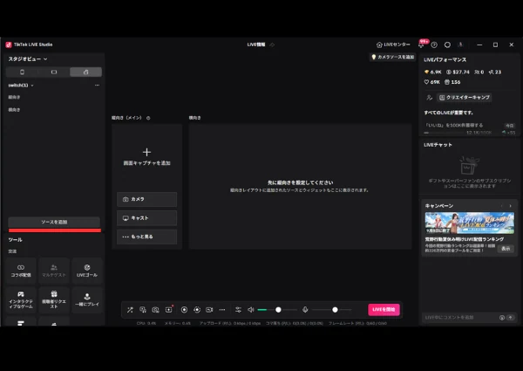The width and height of the screenshot is (523, 371).
Task: Open the scene options ellipsis beside switch(1)
Action: 97,86
